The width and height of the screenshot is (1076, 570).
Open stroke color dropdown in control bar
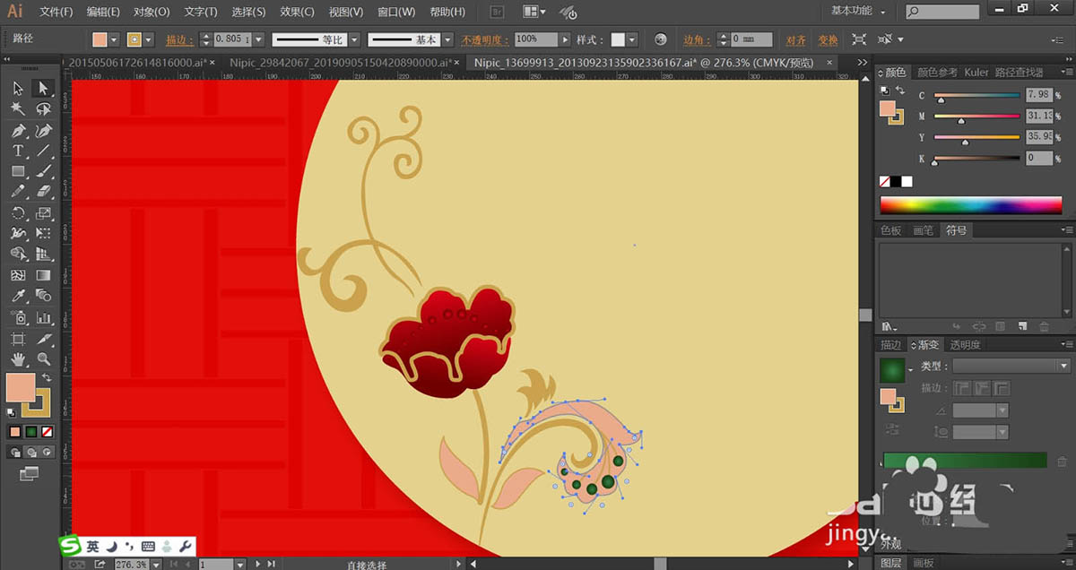(149, 40)
